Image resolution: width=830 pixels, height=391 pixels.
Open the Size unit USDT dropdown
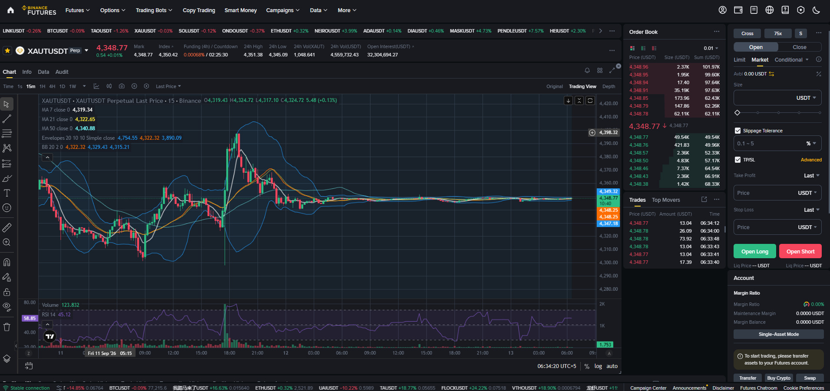[x=806, y=98]
